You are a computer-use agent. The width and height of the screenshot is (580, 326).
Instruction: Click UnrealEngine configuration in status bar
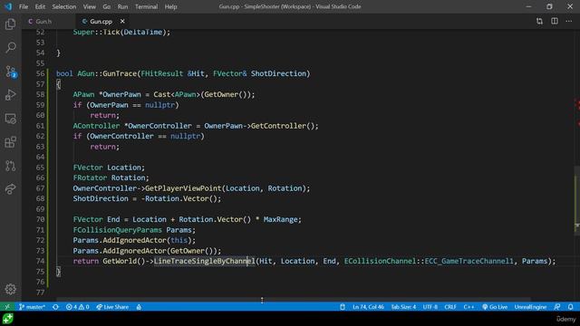(x=530, y=307)
